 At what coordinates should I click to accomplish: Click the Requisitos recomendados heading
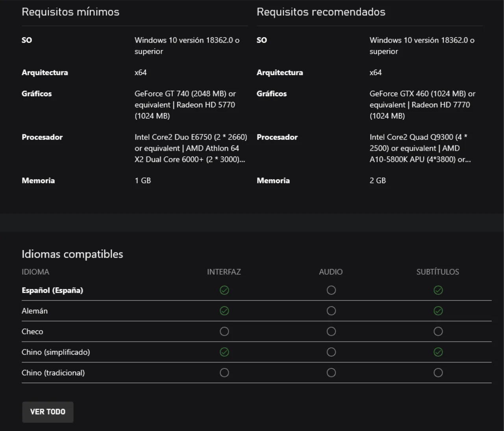321,12
